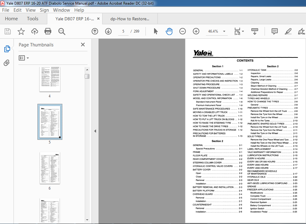Click the LABEL REPLACEMENT contents entry
306x224 pixels.
(x=273, y=149)
